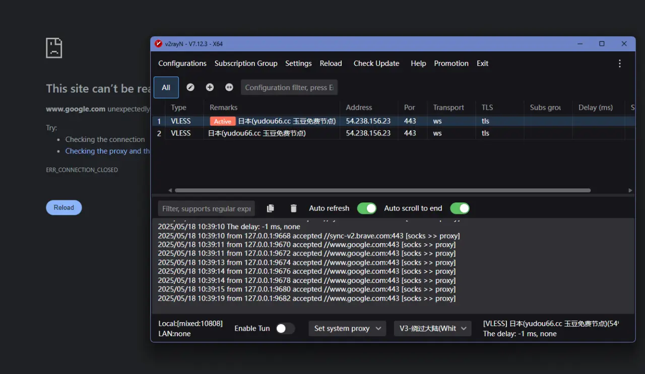Click the log entry from 127.0.0.1:9680

click(x=306, y=289)
